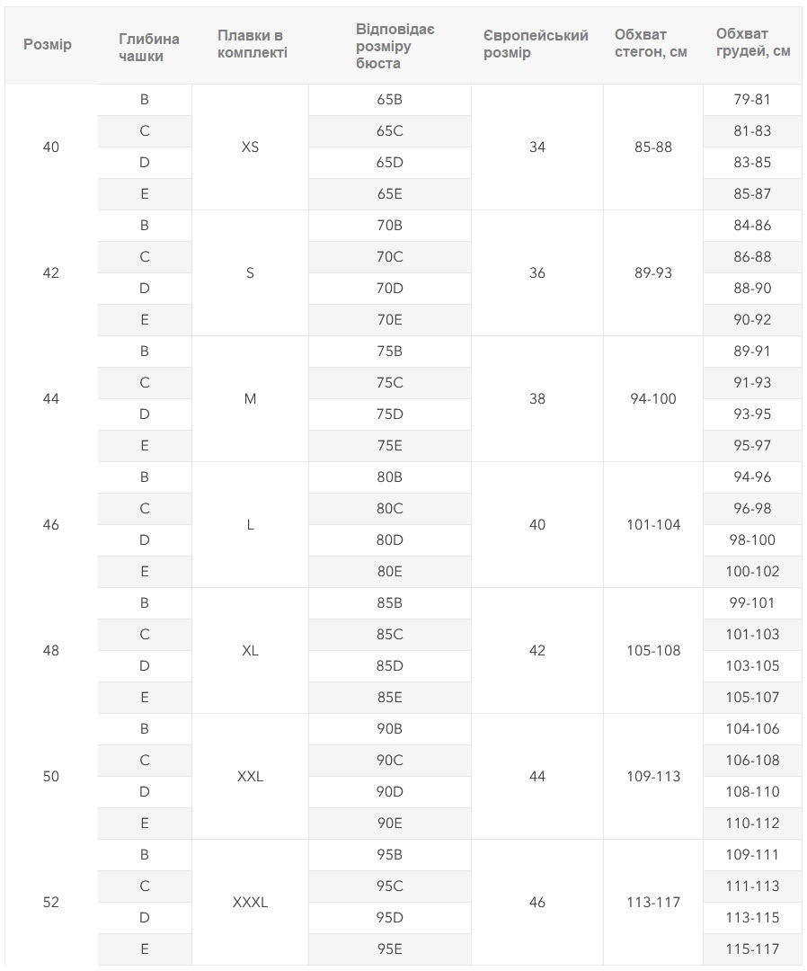This screenshot has width=807, height=971.
Task: Click the size 52 cell
Action: tap(51, 903)
